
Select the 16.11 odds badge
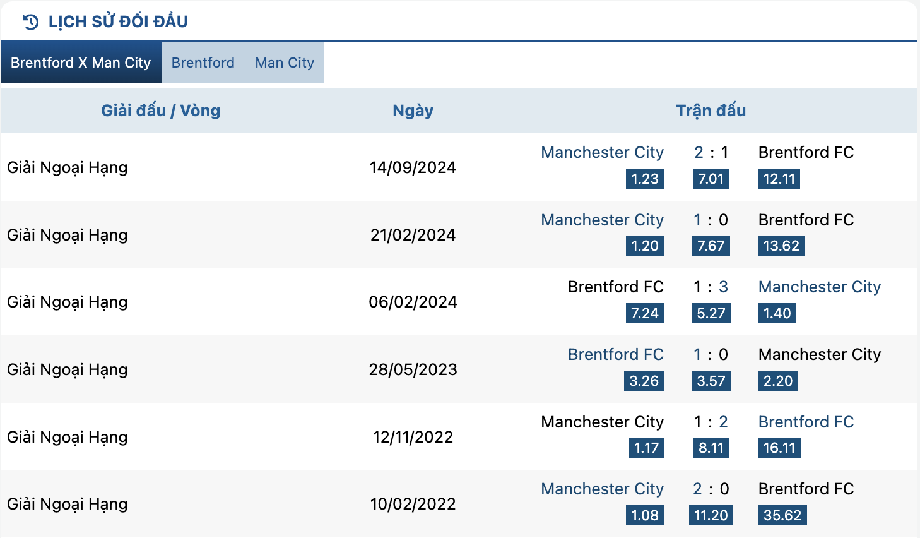(779, 448)
